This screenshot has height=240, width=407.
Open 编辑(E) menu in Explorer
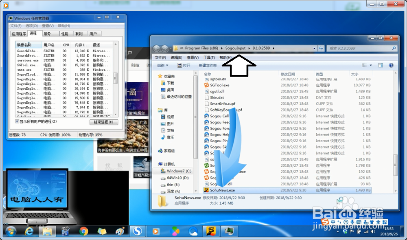[x=176, y=58]
